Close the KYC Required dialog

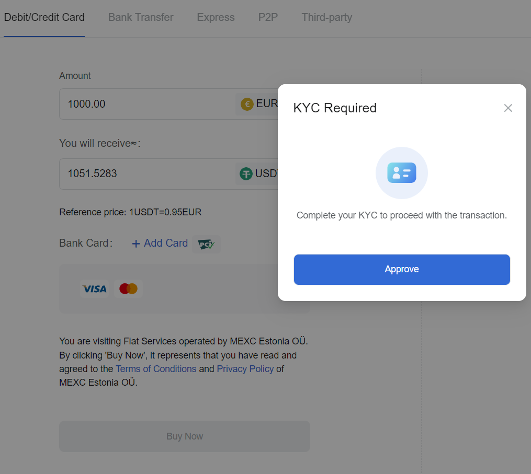tap(507, 108)
